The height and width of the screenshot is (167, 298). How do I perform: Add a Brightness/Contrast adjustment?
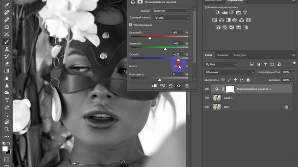(x=218, y=13)
